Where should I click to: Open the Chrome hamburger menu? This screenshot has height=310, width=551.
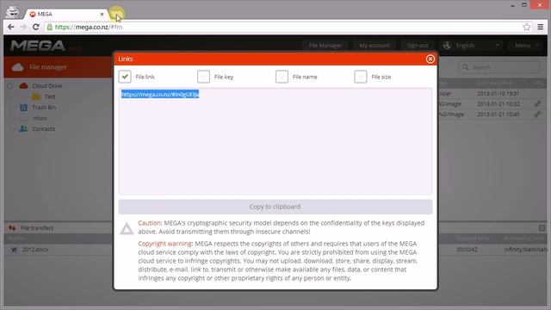(541, 27)
